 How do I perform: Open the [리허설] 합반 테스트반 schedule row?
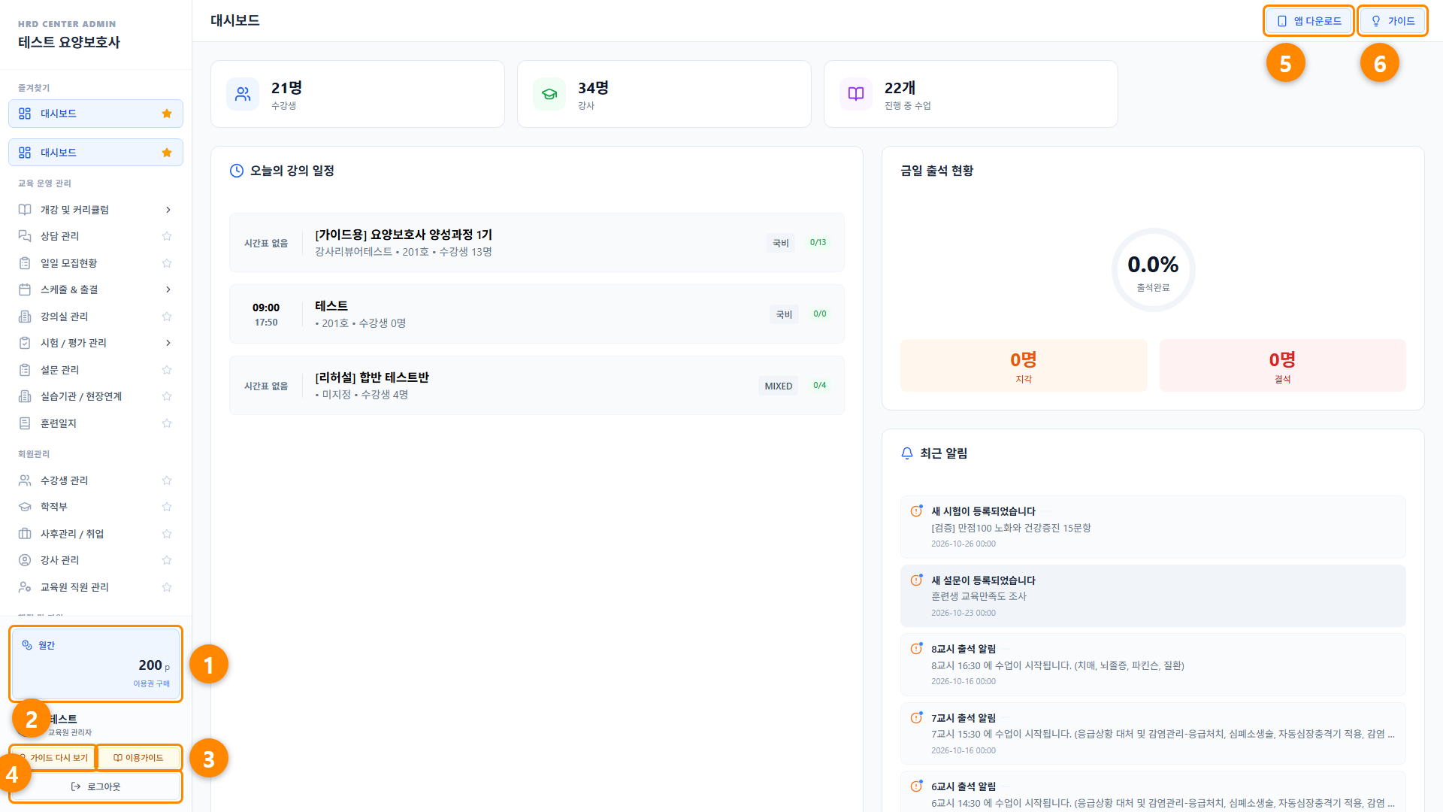click(537, 385)
